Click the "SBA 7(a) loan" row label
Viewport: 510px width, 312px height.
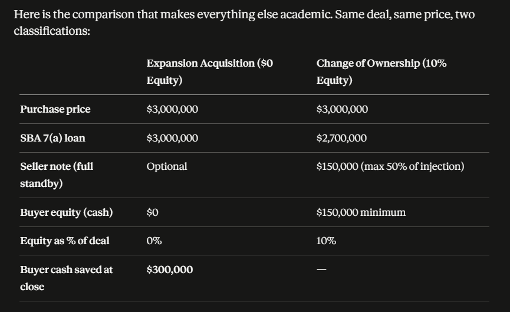(52, 138)
